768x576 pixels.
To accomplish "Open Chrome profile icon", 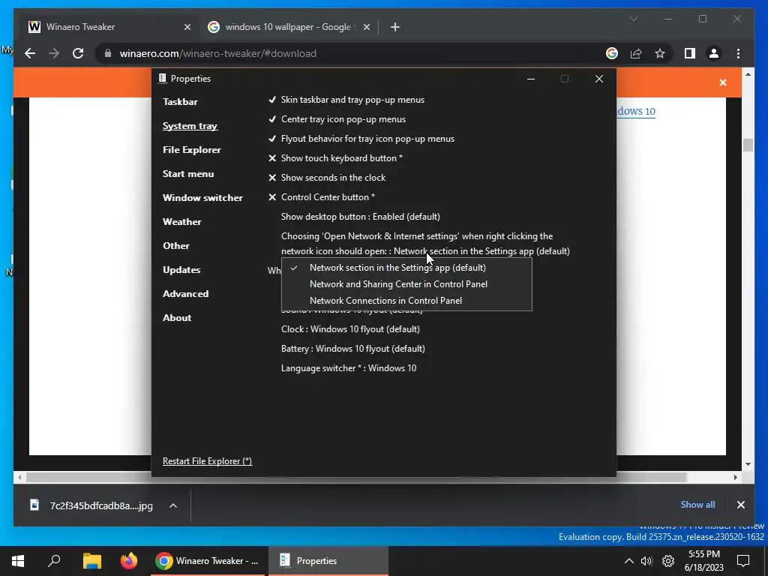I will pyautogui.click(x=714, y=53).
